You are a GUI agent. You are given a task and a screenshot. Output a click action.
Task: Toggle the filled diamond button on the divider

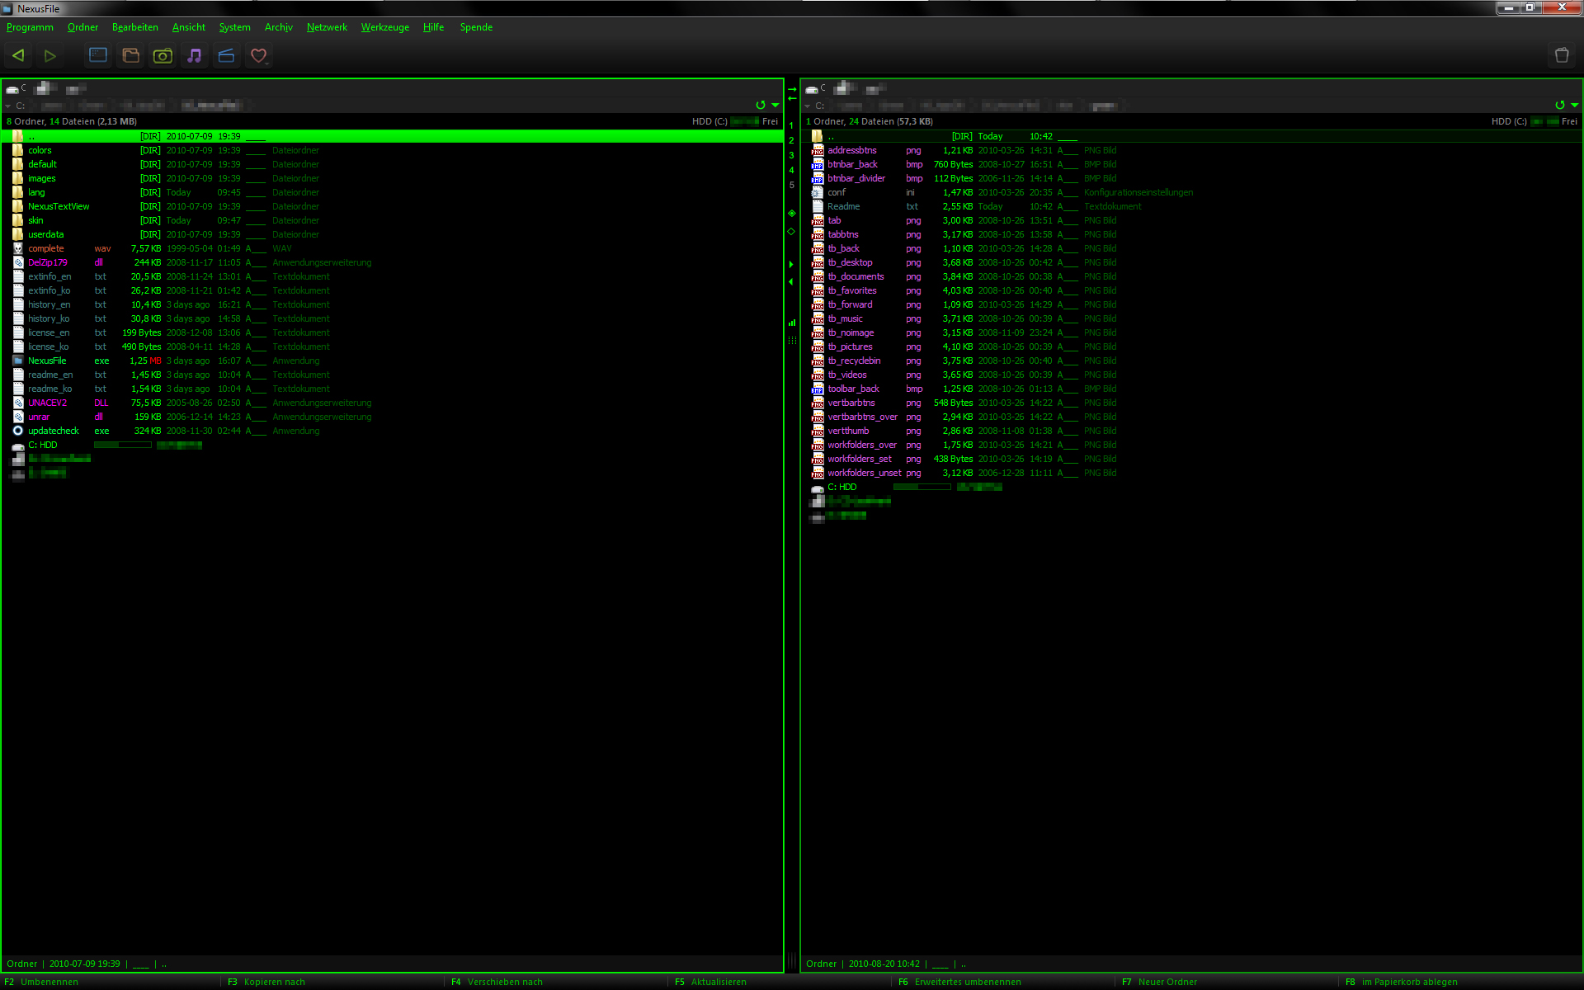coord(791,213)
